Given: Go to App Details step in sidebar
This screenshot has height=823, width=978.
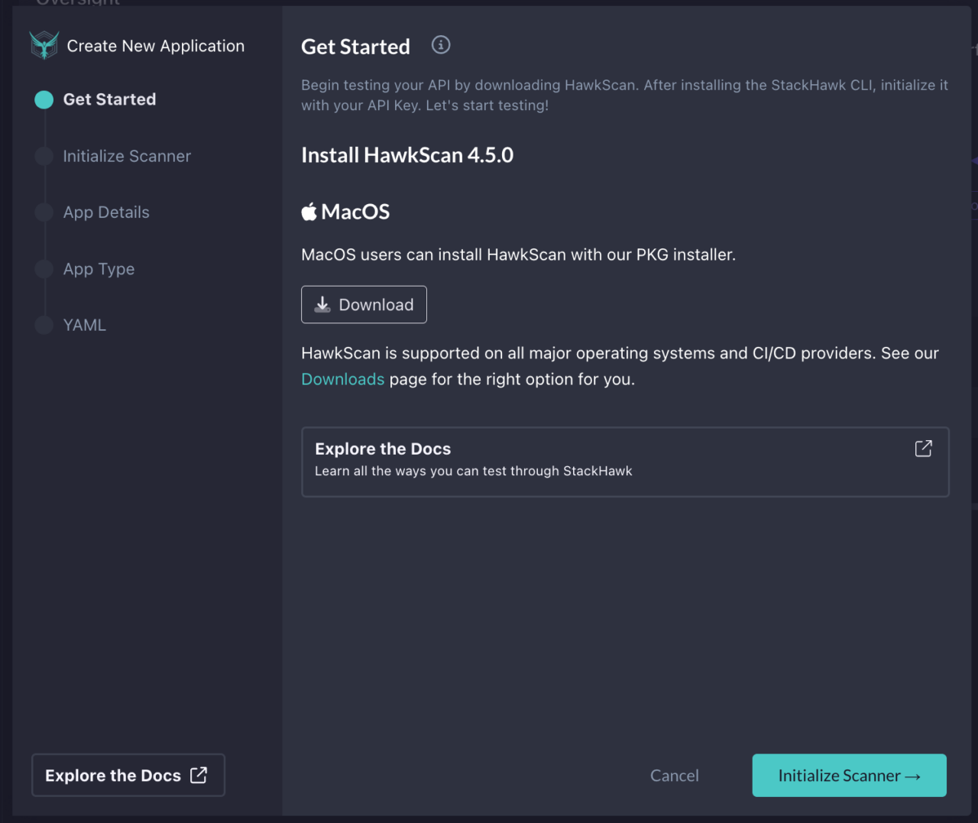Looking at the screenshot, I should pos(106,212).
